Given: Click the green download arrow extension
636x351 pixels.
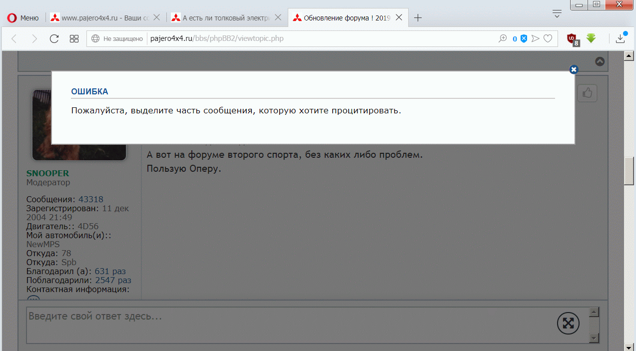Looking at the screenshot, I should coord(591,38).
